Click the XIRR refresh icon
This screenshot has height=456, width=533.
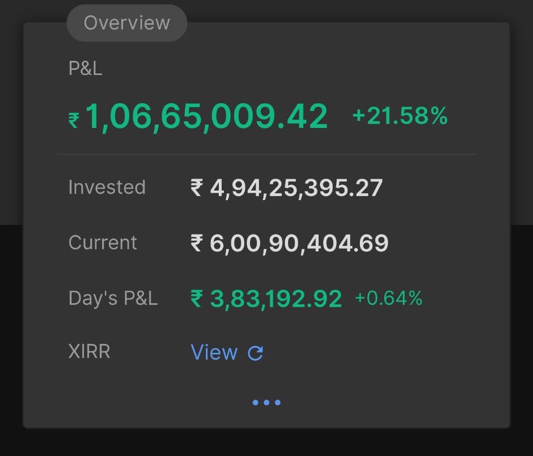click(256, 353)
